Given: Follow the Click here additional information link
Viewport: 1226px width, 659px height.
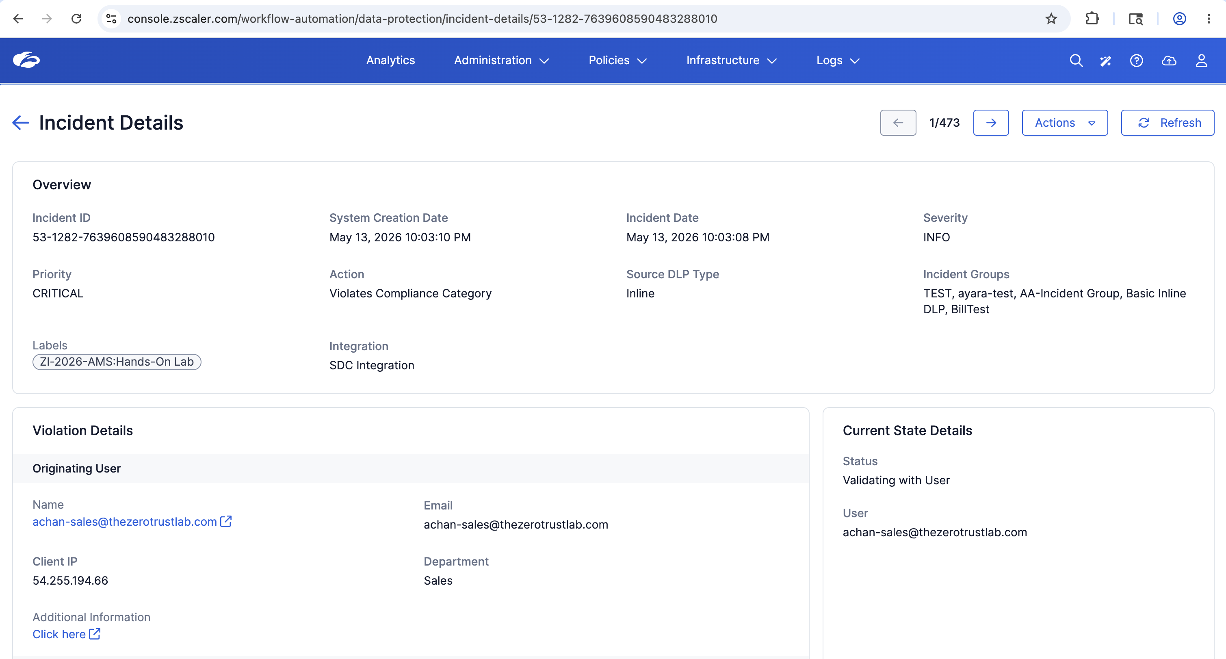Looking at the screenshot, I should coord(59,634).
